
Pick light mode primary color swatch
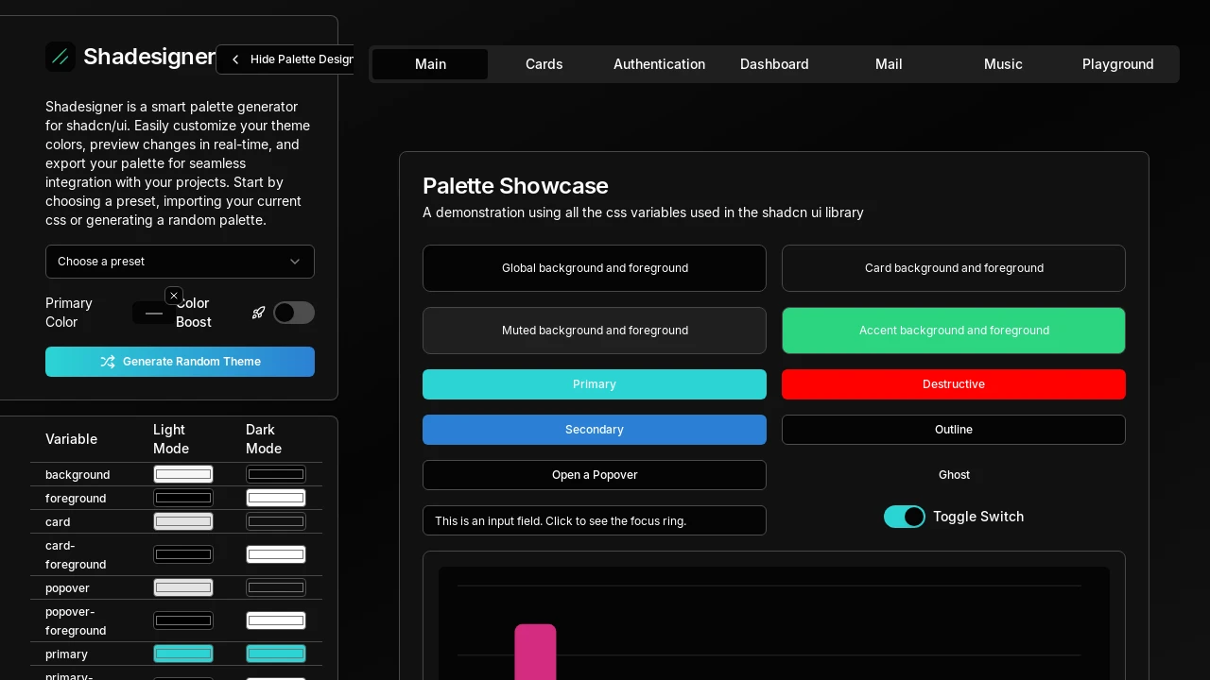coord(183,654)
